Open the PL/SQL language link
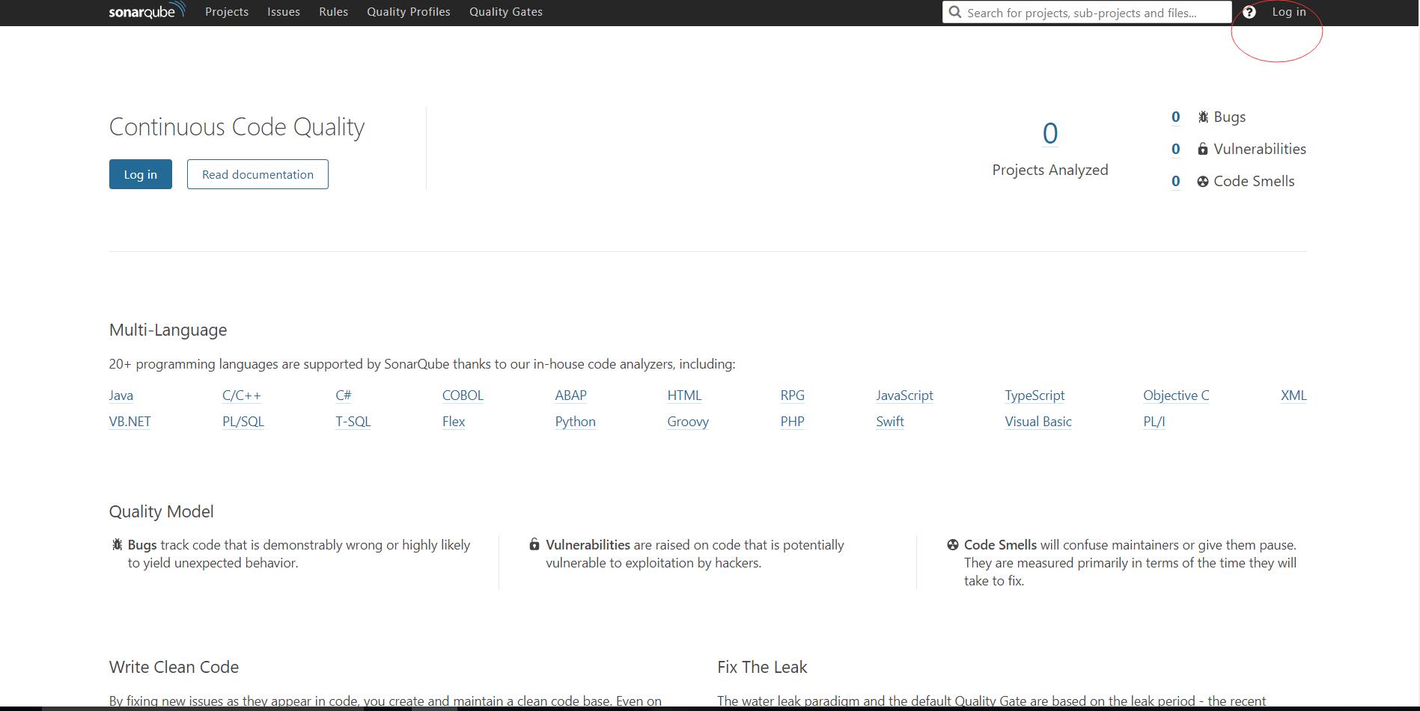 243,422
